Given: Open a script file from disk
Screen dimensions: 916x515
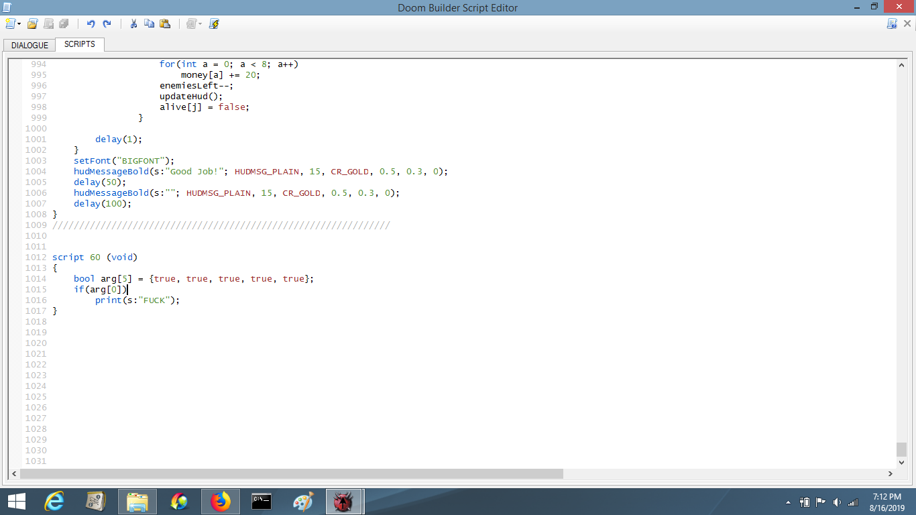Looking at the screenshot, I should pyautogui.click(x=32, y=23).
